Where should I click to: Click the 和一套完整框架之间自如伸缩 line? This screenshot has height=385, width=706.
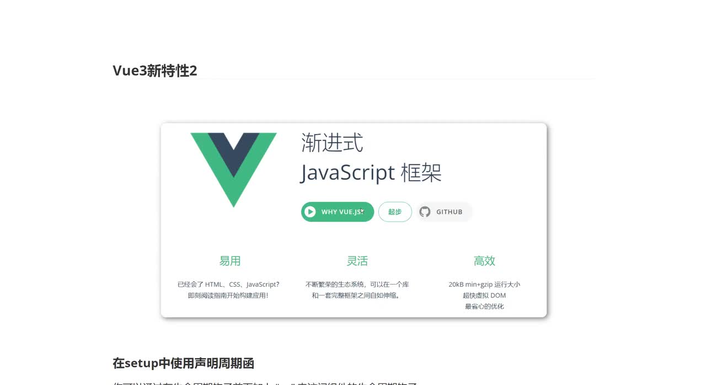356,296
